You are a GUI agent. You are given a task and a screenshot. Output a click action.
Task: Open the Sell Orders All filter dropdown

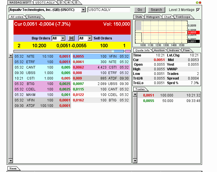tap(90, 38)
